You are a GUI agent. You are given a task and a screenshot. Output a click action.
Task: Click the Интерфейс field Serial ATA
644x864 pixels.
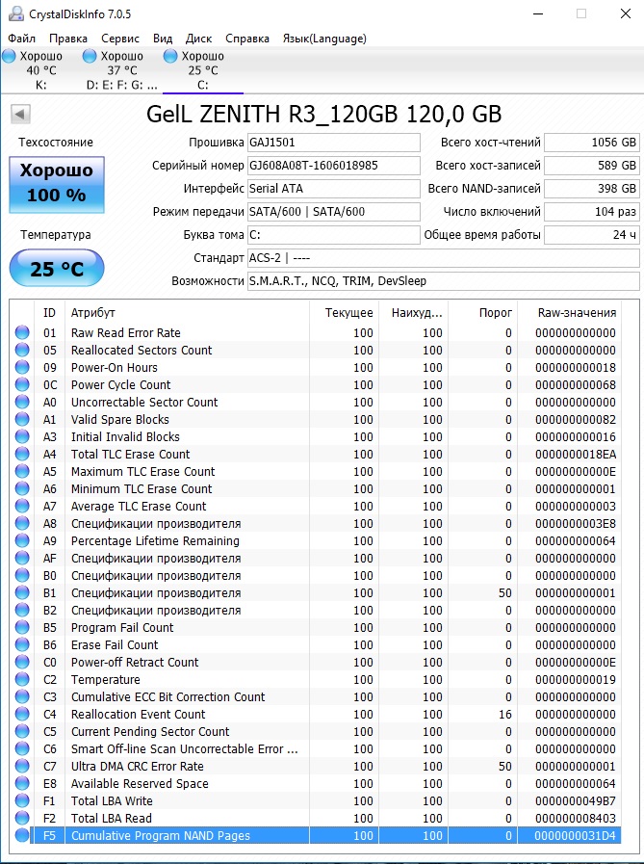click(334, 189)
